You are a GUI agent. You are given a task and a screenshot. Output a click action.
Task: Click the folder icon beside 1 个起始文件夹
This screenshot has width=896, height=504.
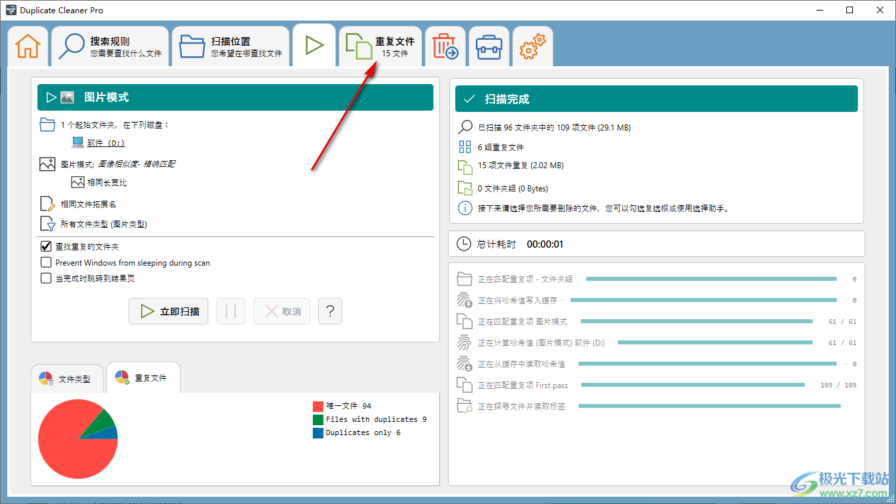[x=47, y=125]
